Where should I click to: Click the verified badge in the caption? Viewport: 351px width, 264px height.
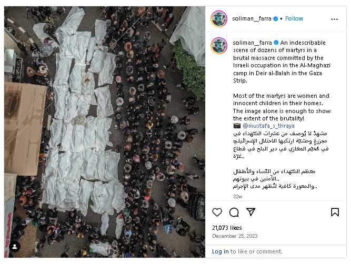point(276,43)
